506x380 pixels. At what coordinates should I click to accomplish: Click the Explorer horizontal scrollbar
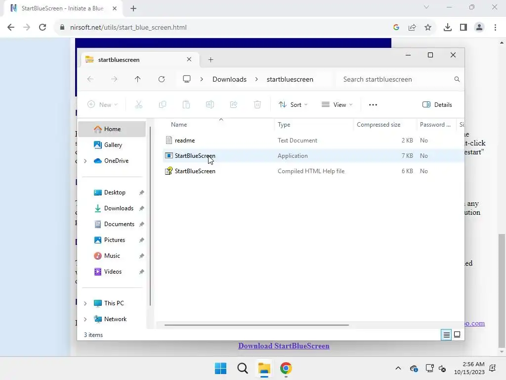click(x=256, y=325)
